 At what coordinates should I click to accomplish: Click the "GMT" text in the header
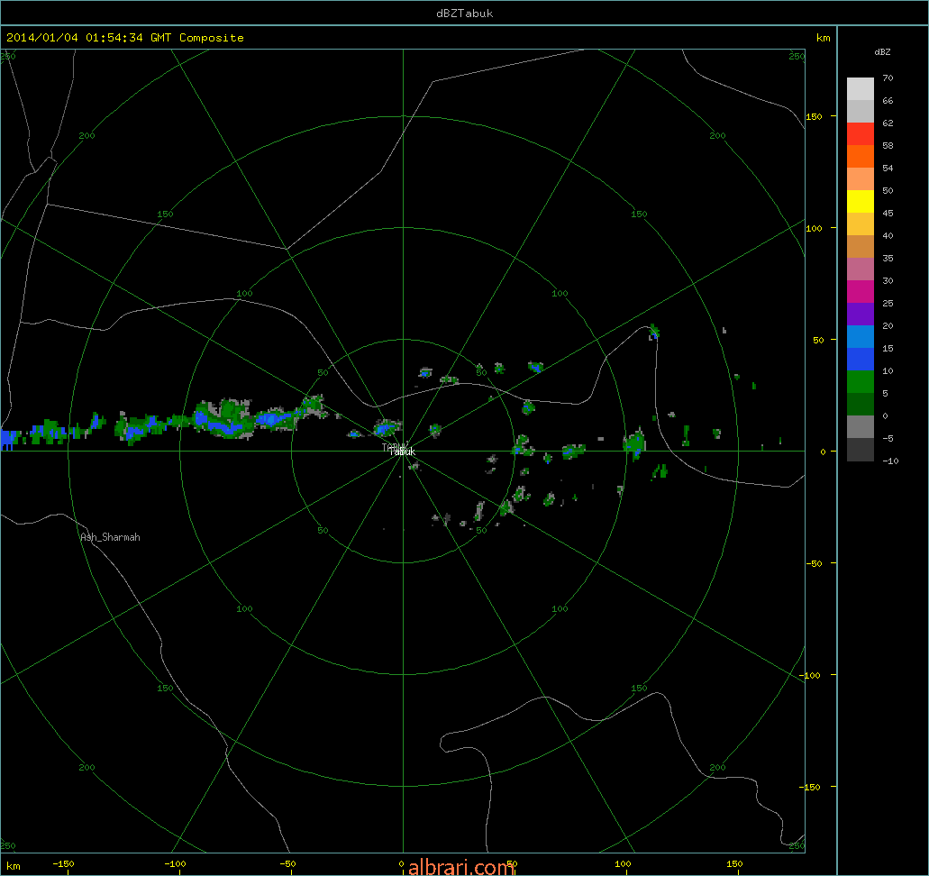160,37
